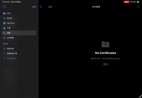Click the empty-state hint text under No Certificates
The width and height of the screenshot is (142, 98).
tap(106, 59)
